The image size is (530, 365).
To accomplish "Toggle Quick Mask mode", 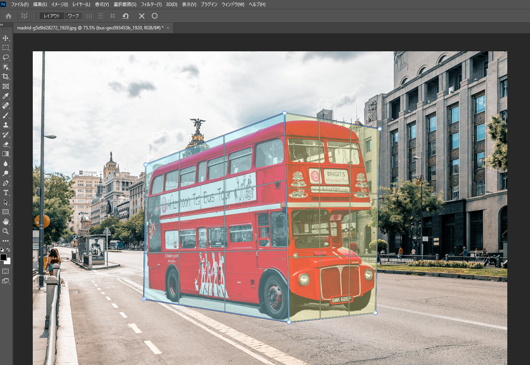I will (x=6, y=271).
